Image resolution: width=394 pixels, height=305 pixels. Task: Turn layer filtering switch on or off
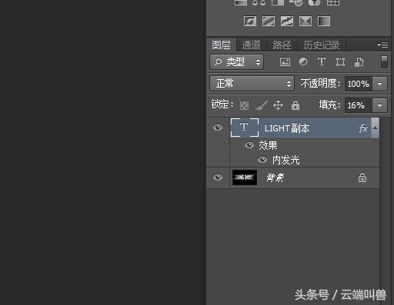point(384,62)
